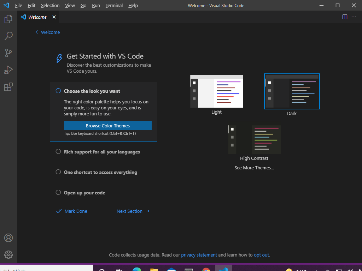Open the Terminal menu
Viewport: 362px width, 271px height.
click(114, 5)
